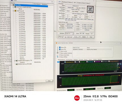Viewport: 122px width, 105px height.
Task: Click the Intel Core i9 chip icon in device tree
Action: 15,11
